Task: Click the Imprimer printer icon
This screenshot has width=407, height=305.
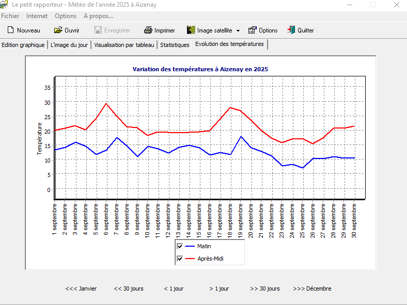Action: tap(148, 30)
